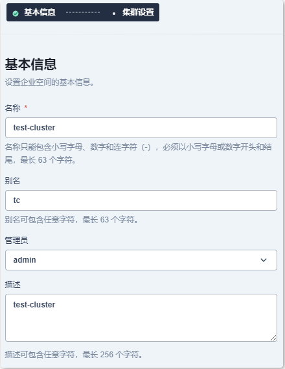
Task: Go to the 基本信息 step tab
Action: [x=40, y=12]
